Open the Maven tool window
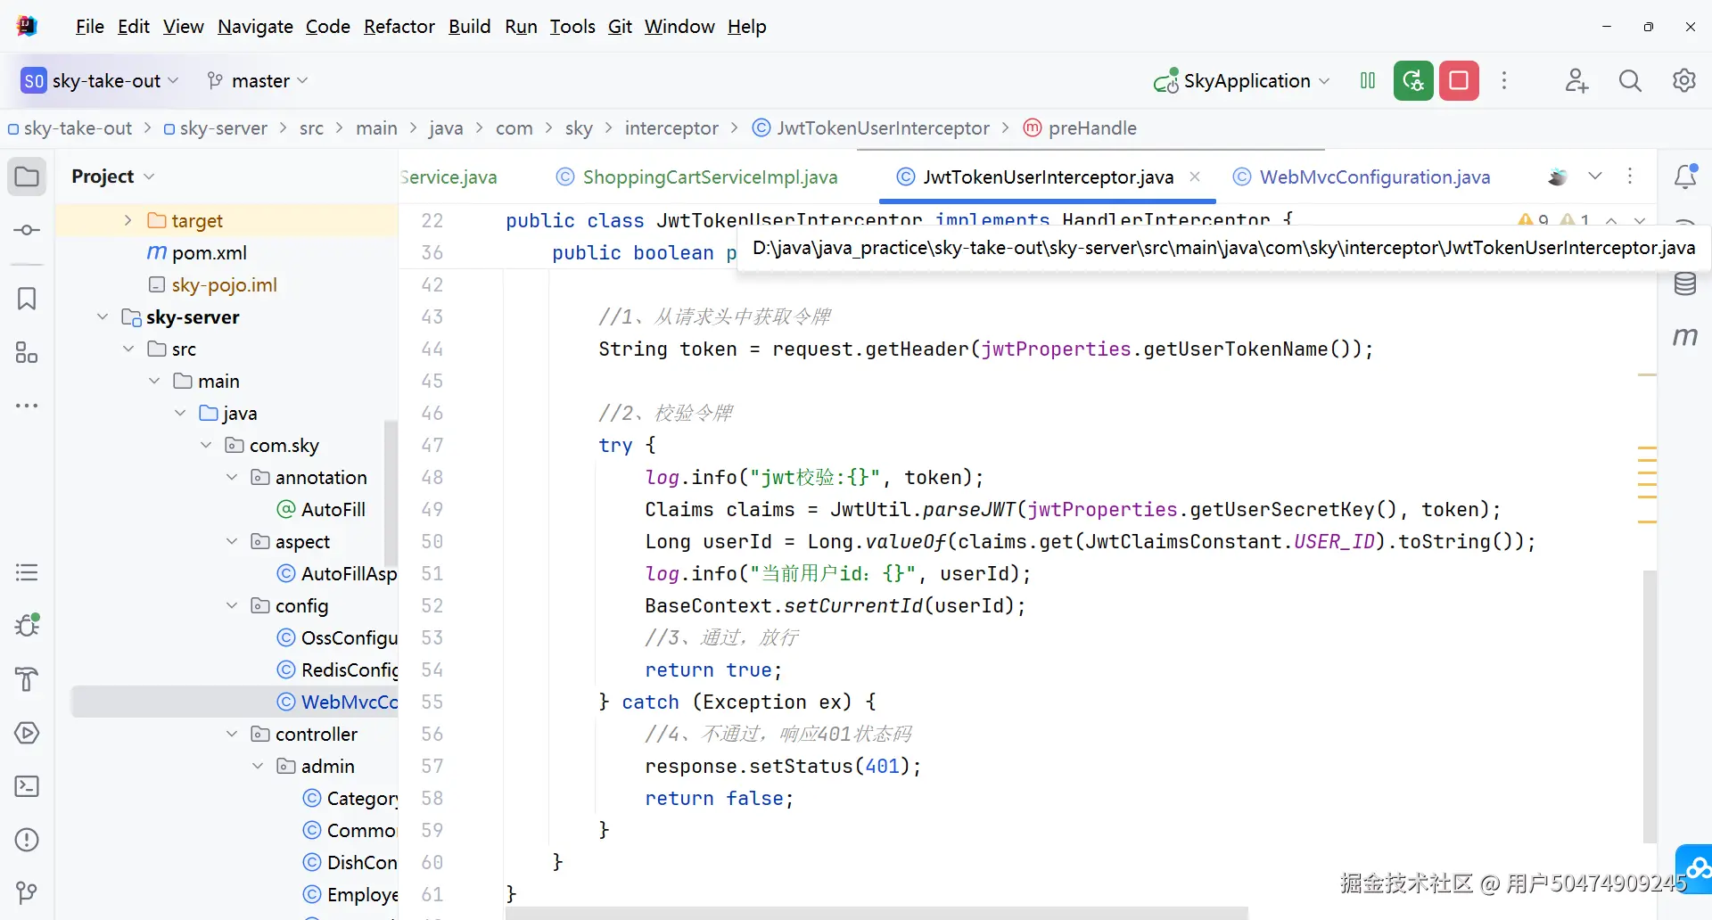This screenshot has width=1712, height=920. [1684, 337]
